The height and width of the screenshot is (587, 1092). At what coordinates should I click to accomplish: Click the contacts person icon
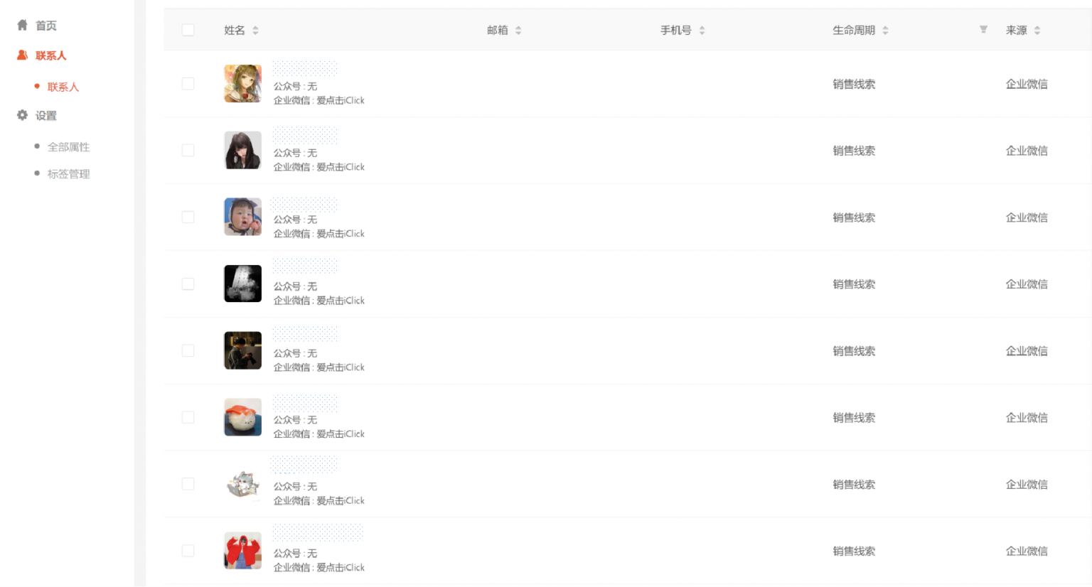(22, 55)
